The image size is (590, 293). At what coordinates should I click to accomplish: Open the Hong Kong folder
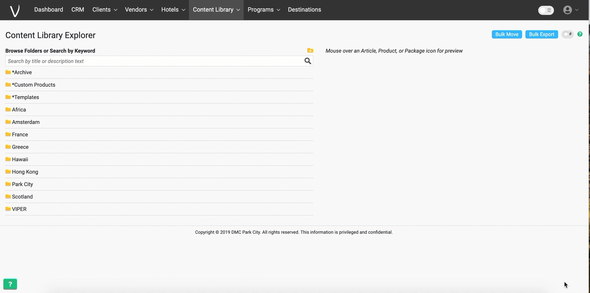point(25,172)
